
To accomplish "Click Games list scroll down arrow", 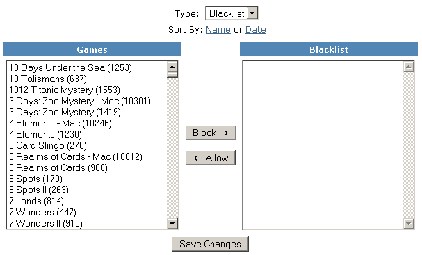I will 172,223.
